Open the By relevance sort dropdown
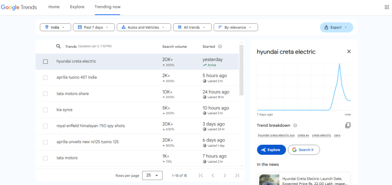 pos(236,27)
